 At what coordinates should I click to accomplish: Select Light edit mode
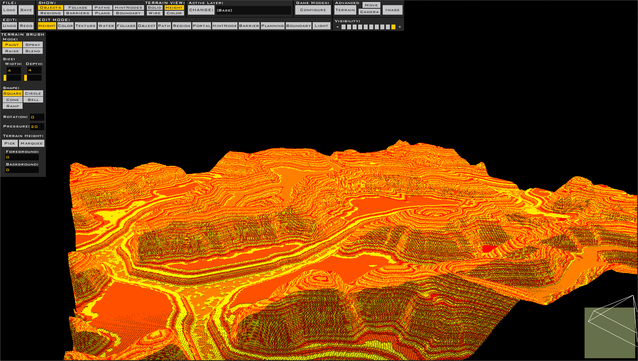pos(321,26)
